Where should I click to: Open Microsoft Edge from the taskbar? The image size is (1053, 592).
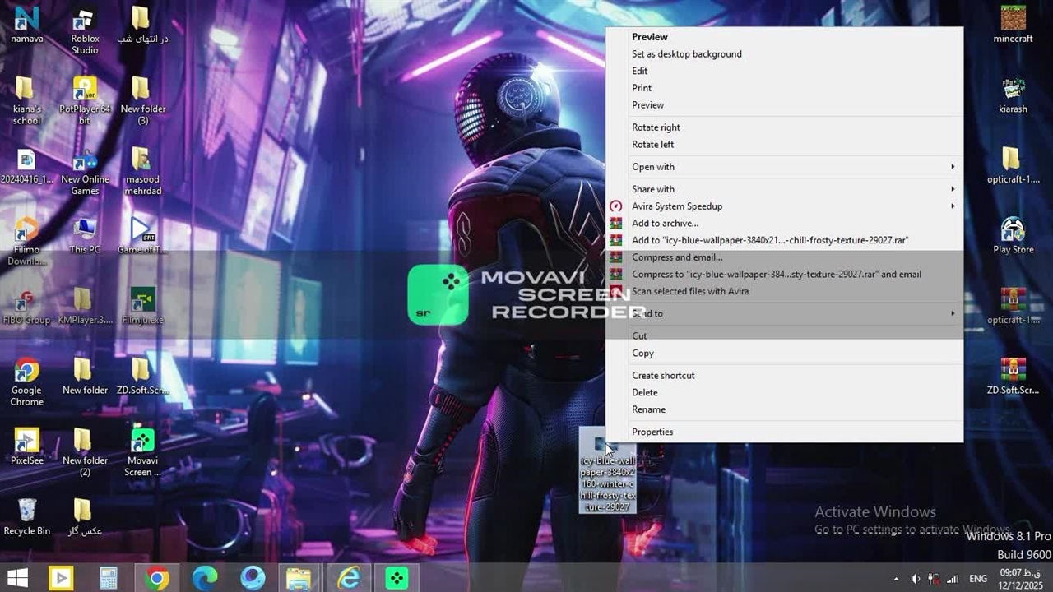(x=205, y=578)
